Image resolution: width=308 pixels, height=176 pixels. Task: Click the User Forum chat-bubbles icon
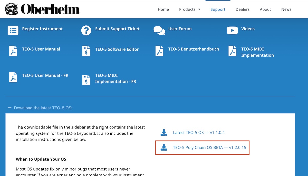159,30
